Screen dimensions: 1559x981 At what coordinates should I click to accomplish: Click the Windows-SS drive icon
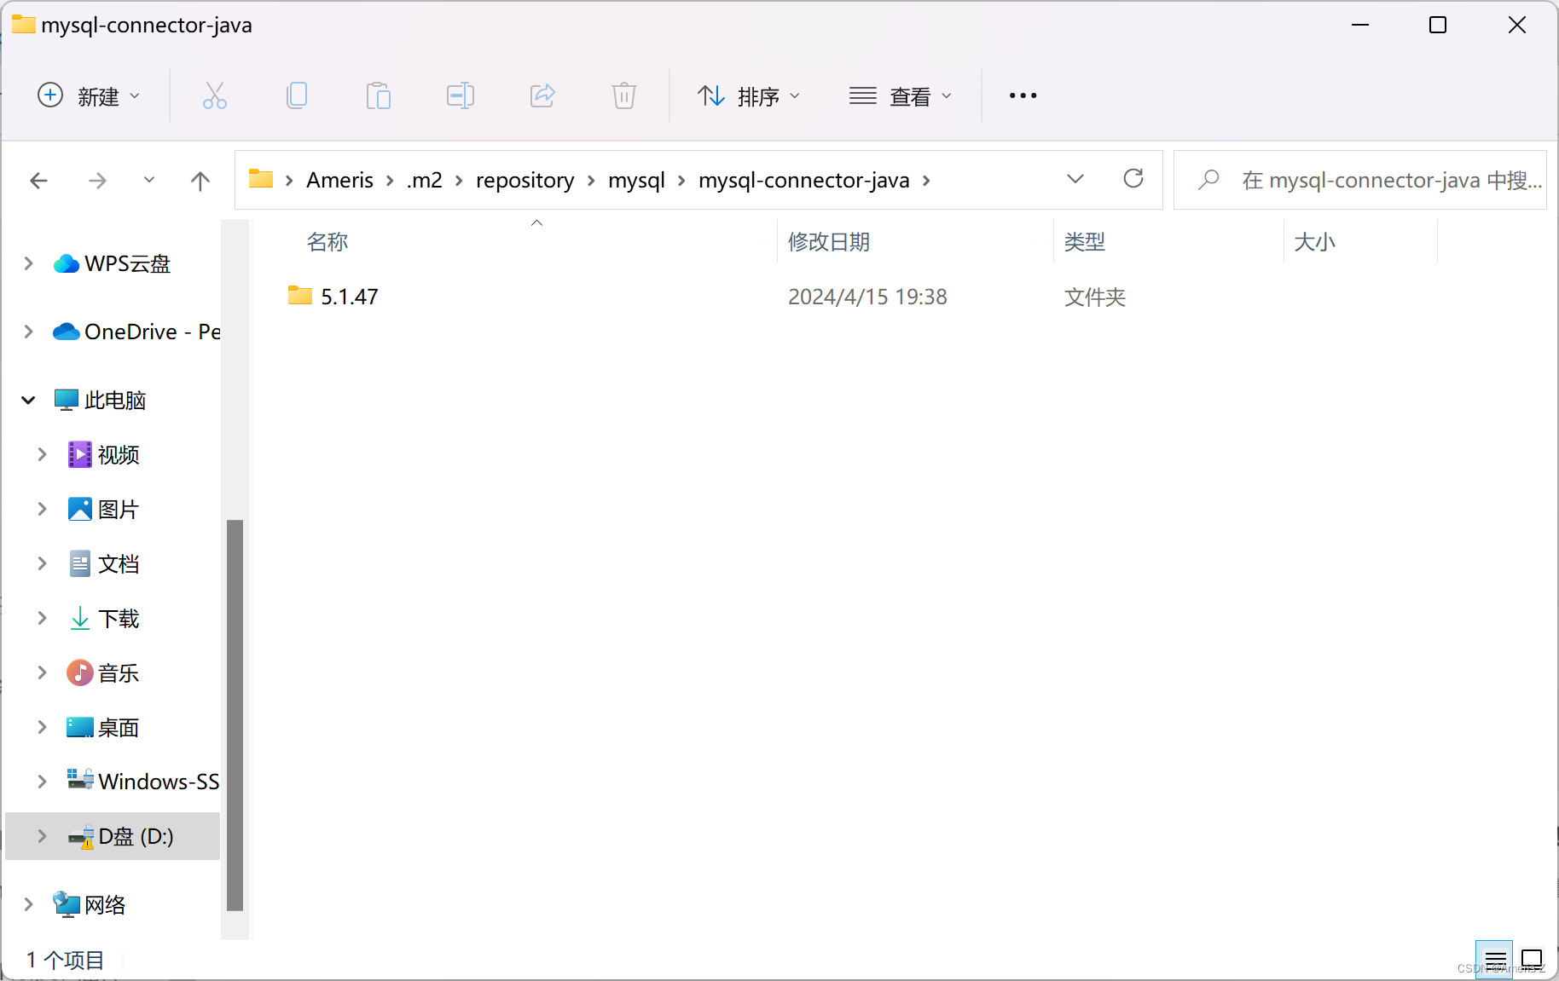(80, 780)
